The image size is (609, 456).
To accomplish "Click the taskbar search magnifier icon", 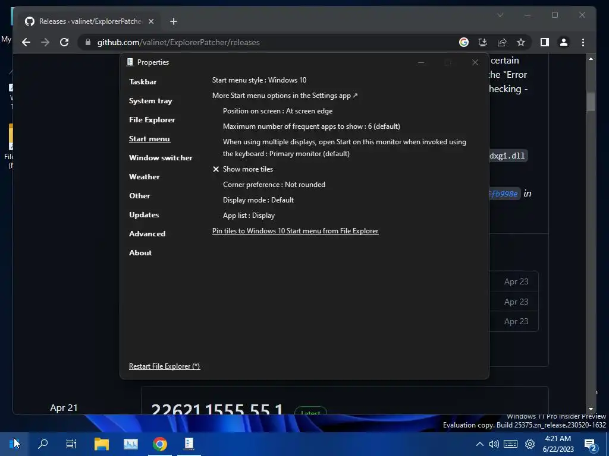I will 43,444.
